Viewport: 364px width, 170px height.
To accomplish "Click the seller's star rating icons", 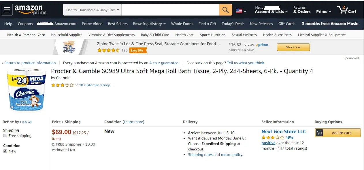I will pyautogui.click(x=273, y=137).
